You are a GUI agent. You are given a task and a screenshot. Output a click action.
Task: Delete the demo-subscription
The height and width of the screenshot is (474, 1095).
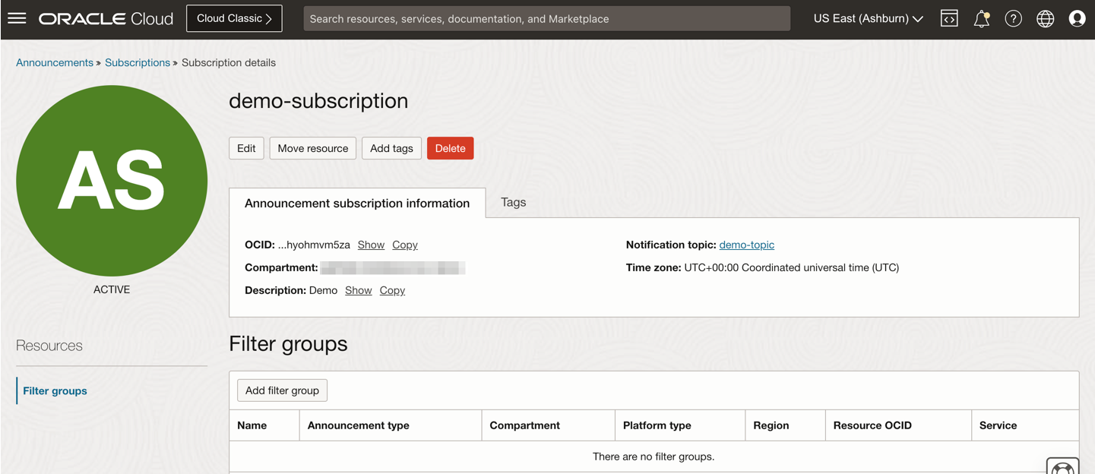450,148
